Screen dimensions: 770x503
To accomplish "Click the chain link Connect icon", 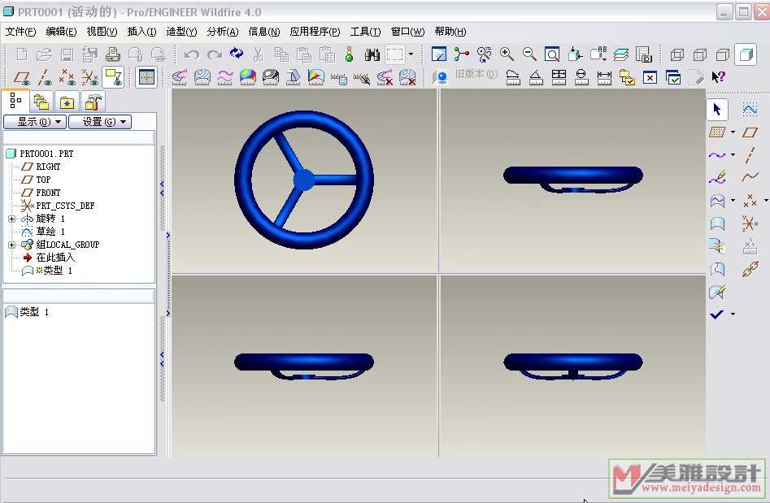I will point(750,268).
